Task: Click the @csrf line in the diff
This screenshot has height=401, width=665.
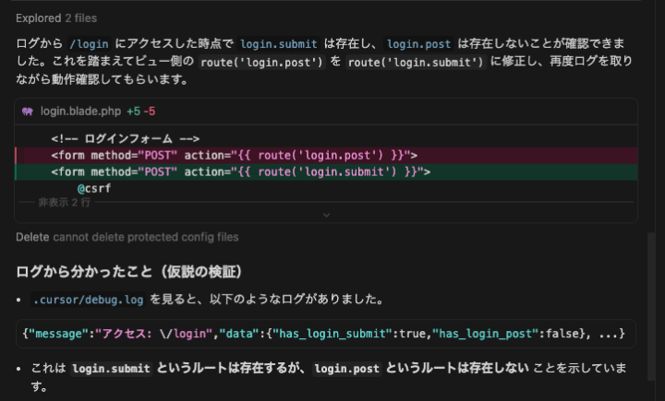Action: click(93, 188)
